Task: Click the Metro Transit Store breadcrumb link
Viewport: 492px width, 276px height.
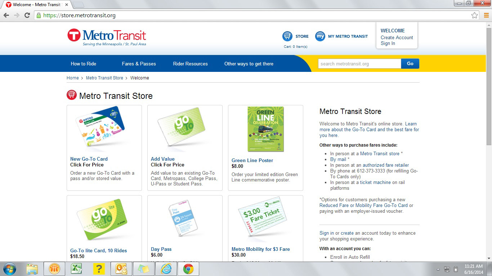Action: 104,78
